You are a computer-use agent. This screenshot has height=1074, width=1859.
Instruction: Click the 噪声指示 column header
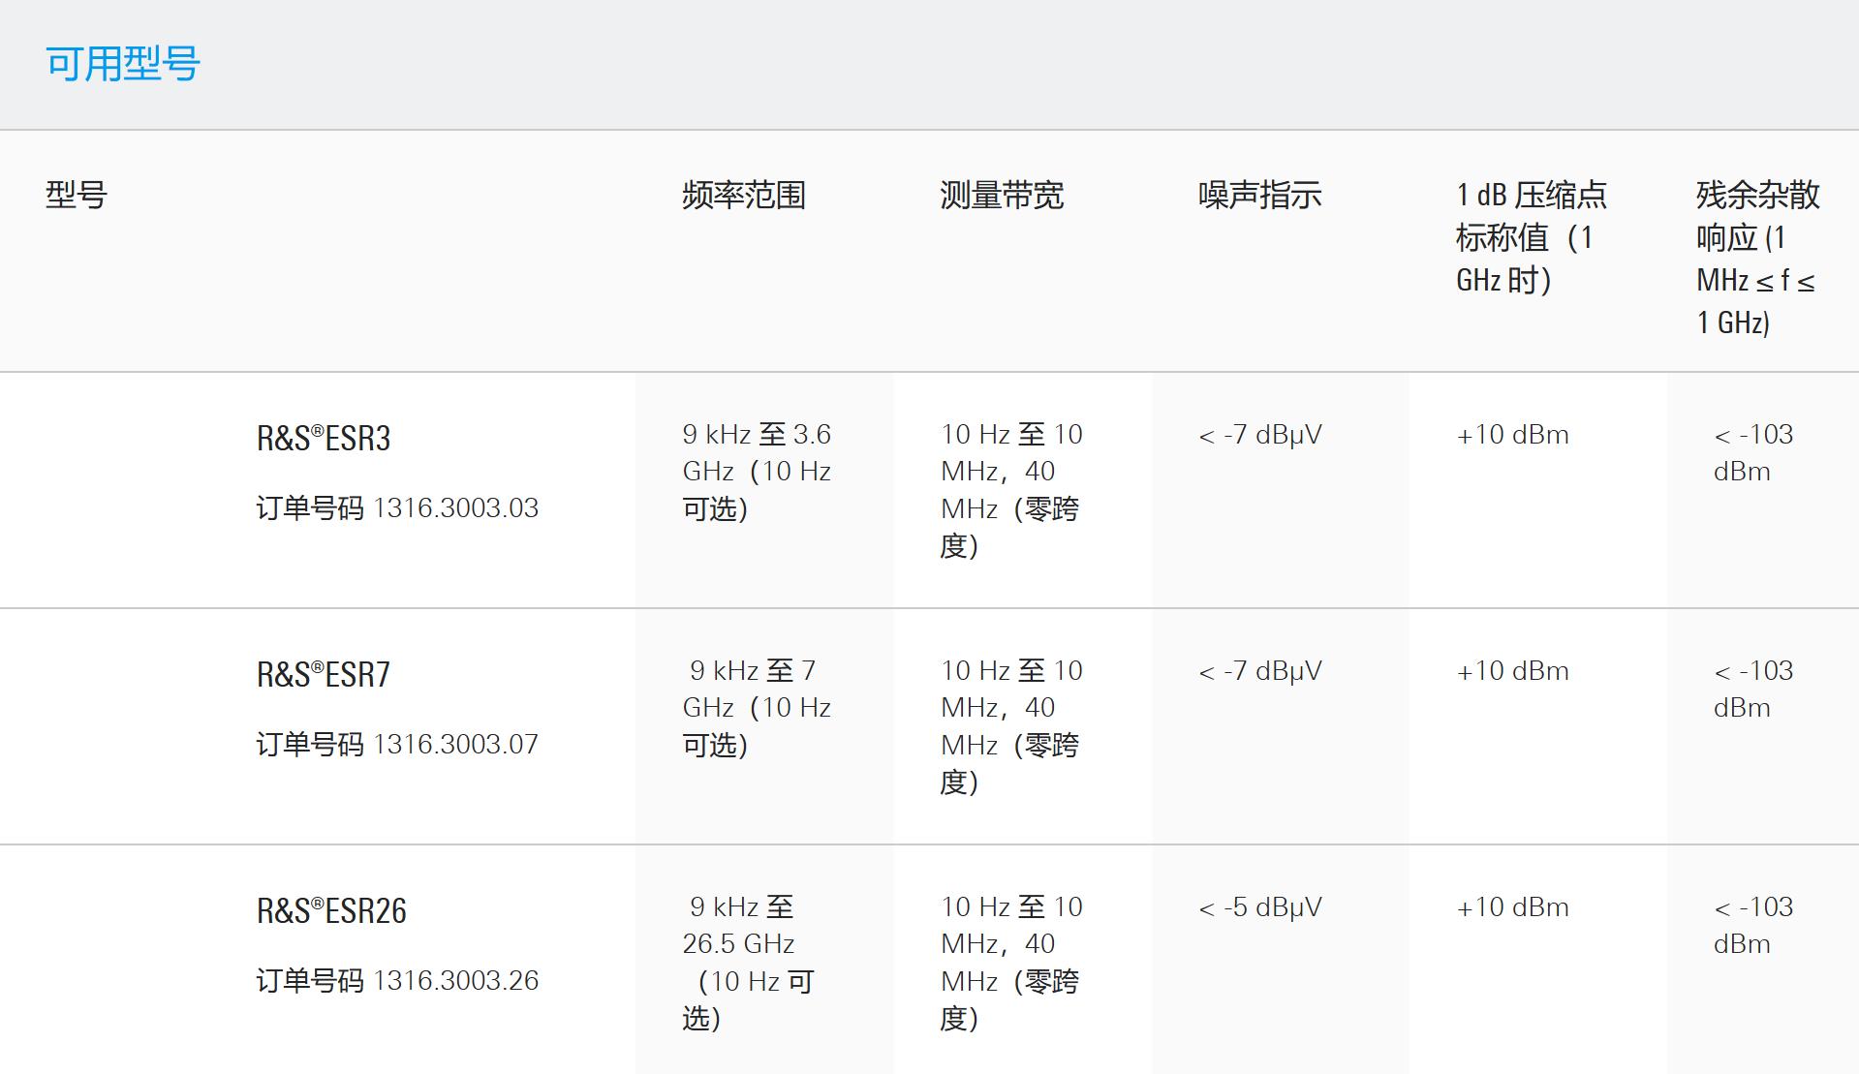coord(1259,196)
